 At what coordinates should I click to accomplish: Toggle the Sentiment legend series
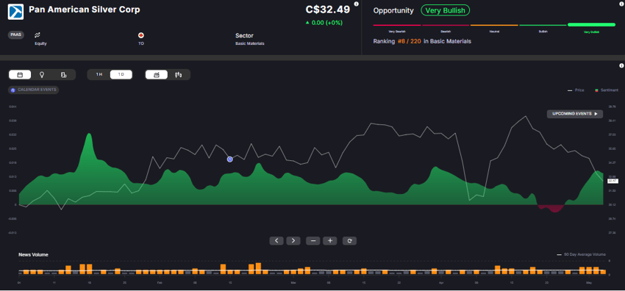[x=607, y=90]
